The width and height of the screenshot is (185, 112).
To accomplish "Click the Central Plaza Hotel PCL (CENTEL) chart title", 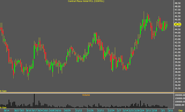I will pyautogui.click(x=86, y=1).
